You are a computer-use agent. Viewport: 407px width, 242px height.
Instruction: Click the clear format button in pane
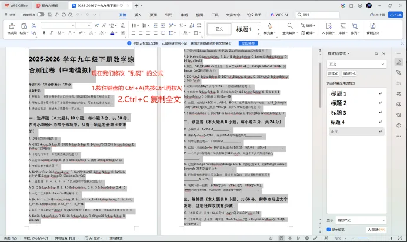pyautogui.click(x=349, y=73)
